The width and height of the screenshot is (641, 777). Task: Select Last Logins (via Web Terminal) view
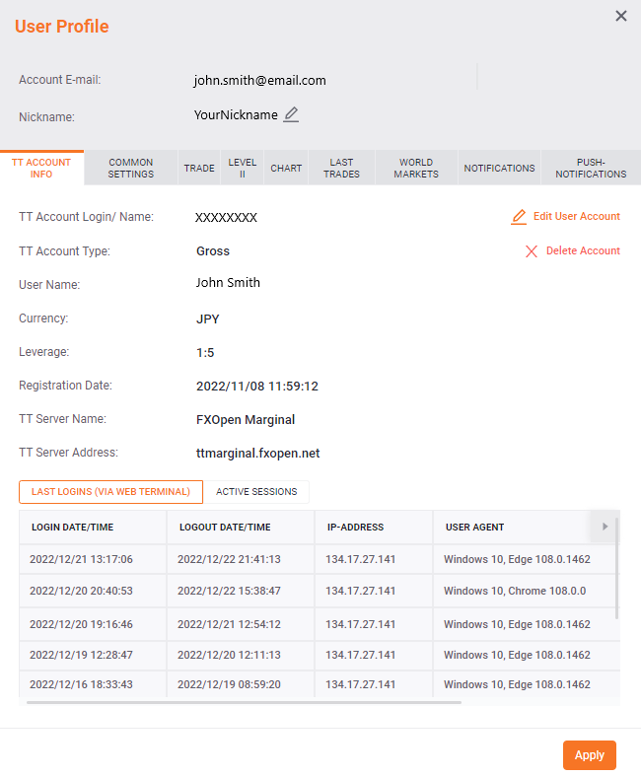point(110,491)
